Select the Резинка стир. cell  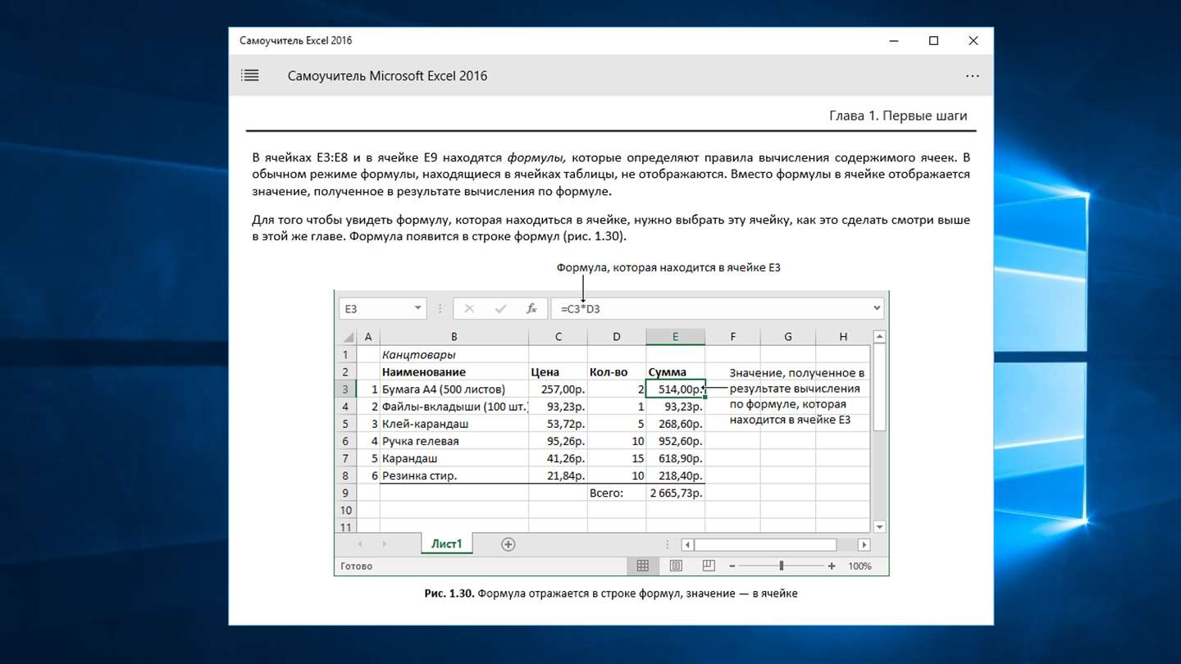pyautogui.click(x=454, y=475)
